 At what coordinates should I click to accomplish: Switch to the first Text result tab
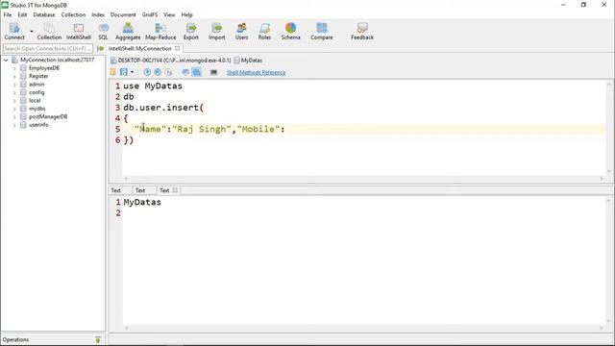click(x=116, y=190)
